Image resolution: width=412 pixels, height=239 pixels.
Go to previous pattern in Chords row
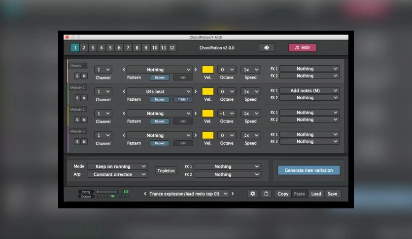pyautogui.click(x=124, y=70)
